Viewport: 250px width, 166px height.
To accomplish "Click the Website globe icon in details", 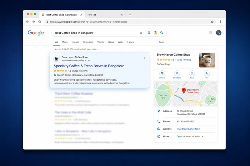I will tap(159, 129).
